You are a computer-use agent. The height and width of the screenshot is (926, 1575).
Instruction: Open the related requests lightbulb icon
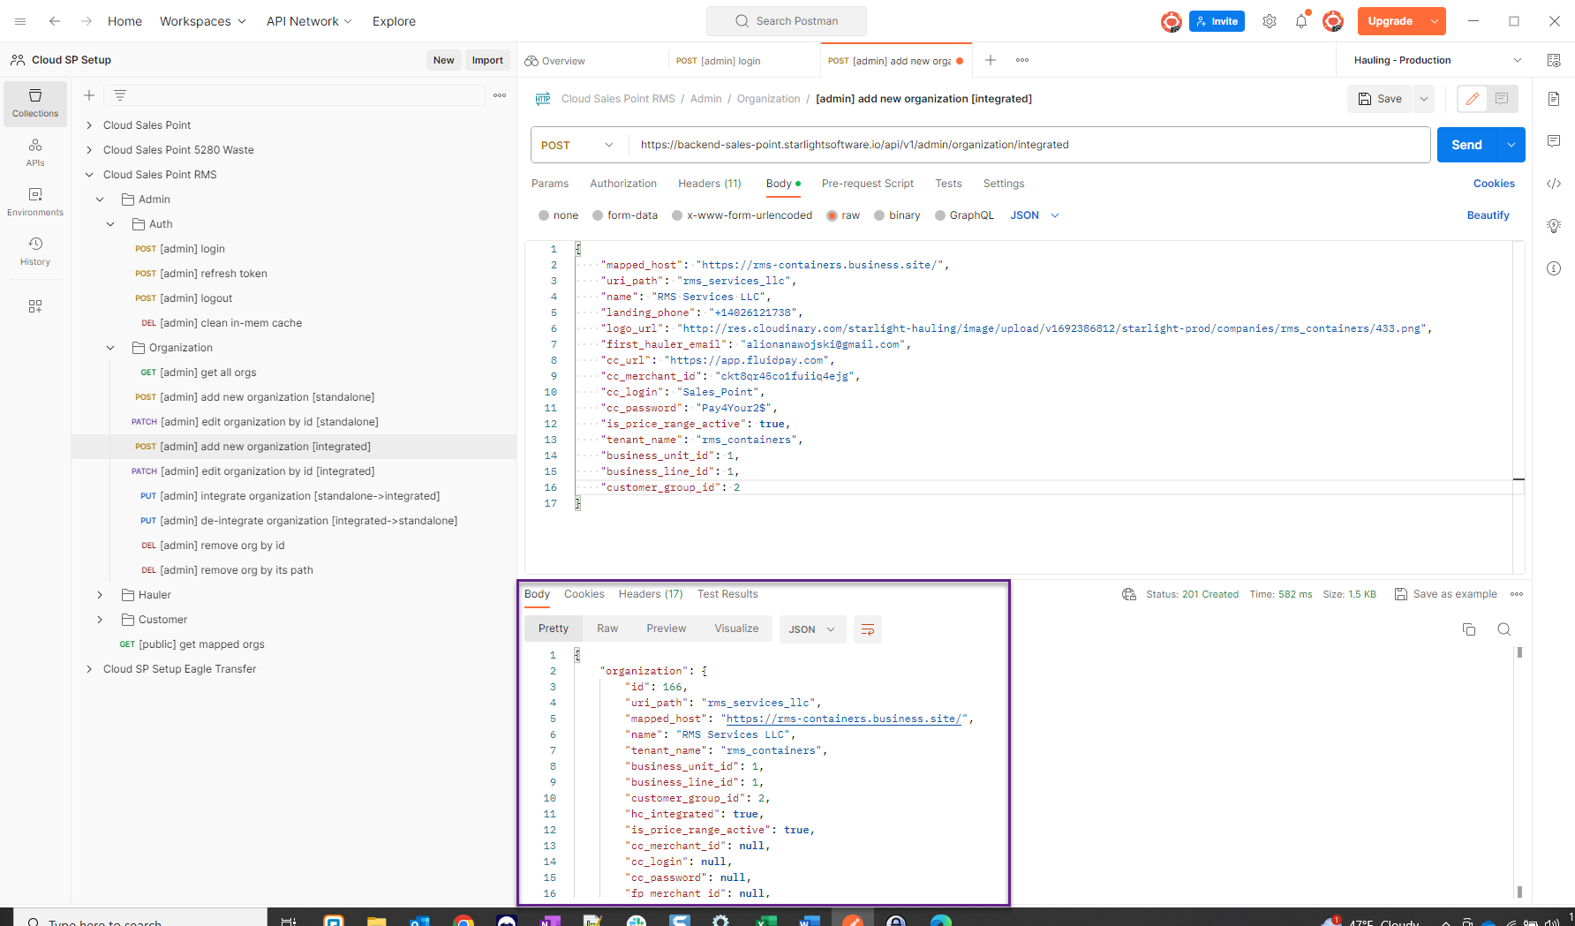point(1554,226)
